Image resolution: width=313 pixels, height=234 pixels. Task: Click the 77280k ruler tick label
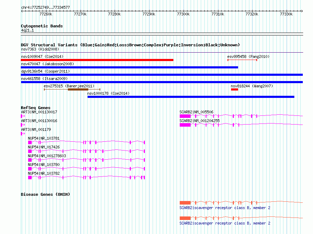(x=114, y=14)
